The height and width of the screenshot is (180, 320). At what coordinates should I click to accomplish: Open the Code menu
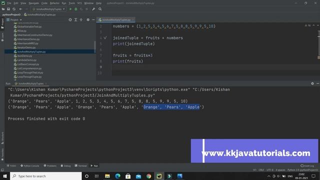[44, 3]
